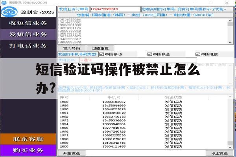This screenshot has height=157, width=236.
Task: Click the app icon in the title bar
Action: 4,3
